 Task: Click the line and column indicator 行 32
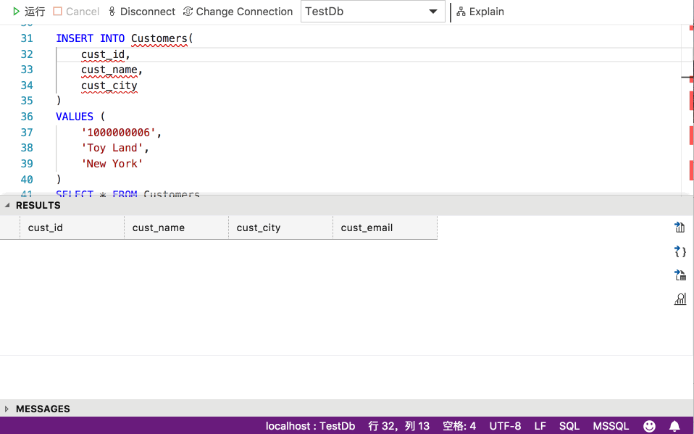tap(398, 426)
